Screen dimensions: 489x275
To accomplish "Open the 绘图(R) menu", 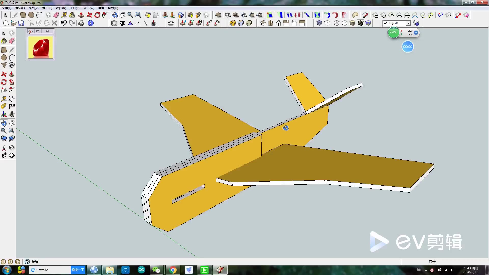I will [61, 8].
